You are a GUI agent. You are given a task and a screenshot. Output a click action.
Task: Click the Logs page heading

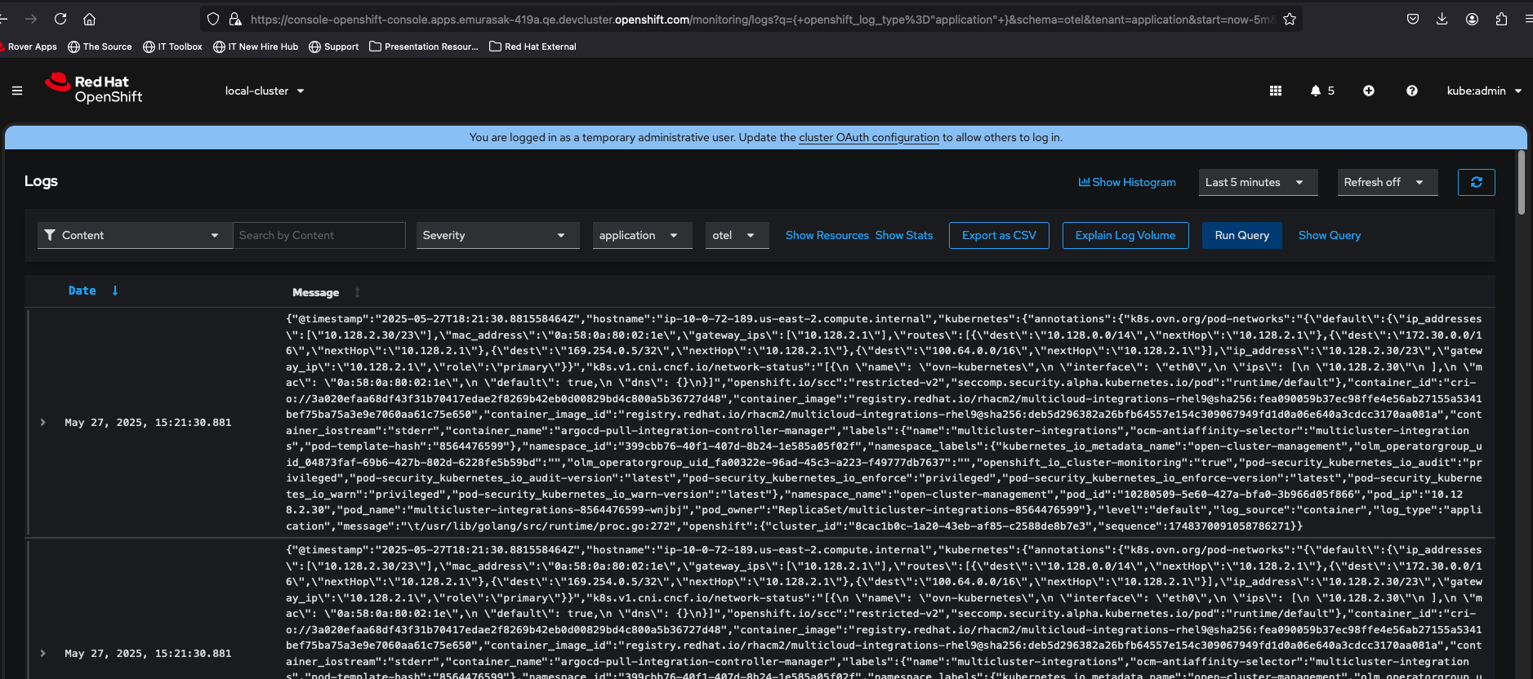41,181
